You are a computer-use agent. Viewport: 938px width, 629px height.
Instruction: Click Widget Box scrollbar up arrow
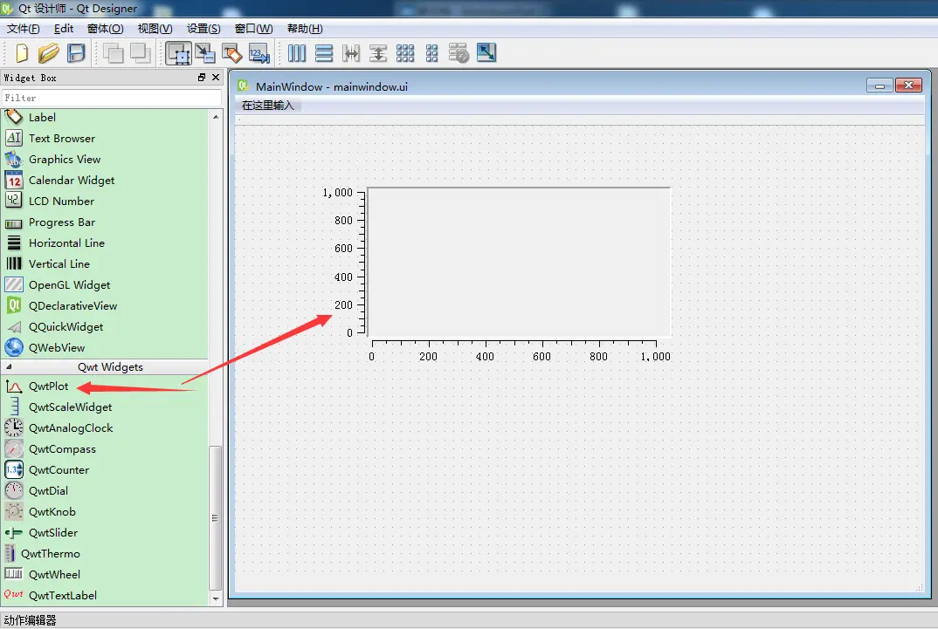[x=216, y=117]
